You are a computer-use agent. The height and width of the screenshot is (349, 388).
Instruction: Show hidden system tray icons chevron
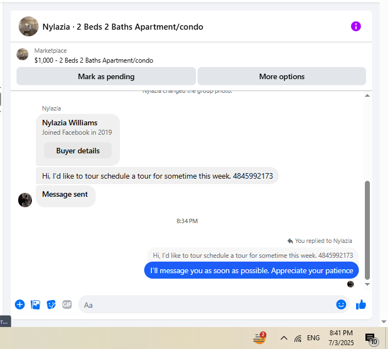point(284,338)
